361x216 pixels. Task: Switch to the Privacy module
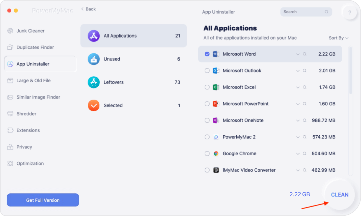(24, 147)
